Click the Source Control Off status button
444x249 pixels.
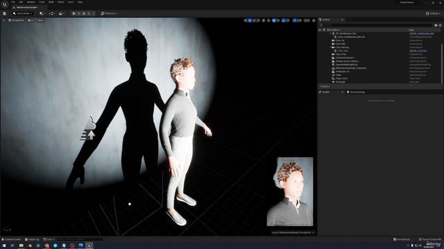click(x=430, y=239)
